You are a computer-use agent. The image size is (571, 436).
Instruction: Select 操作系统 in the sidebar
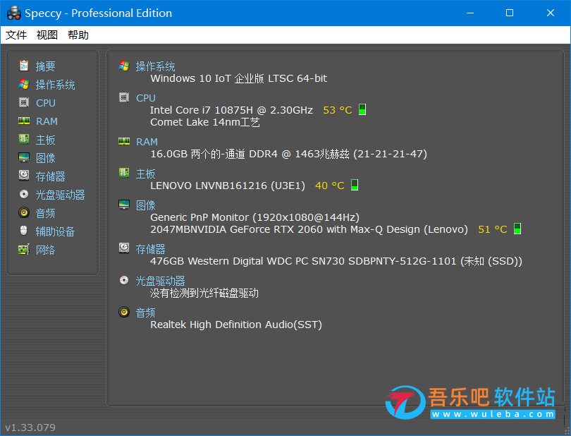(56, 85)
